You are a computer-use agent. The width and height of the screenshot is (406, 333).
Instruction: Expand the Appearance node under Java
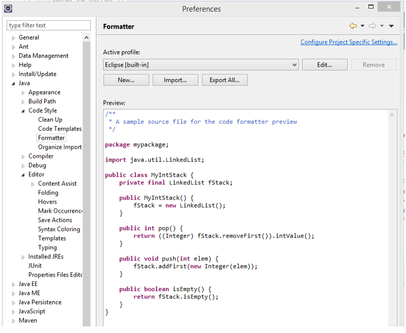(x=23, y=93)
